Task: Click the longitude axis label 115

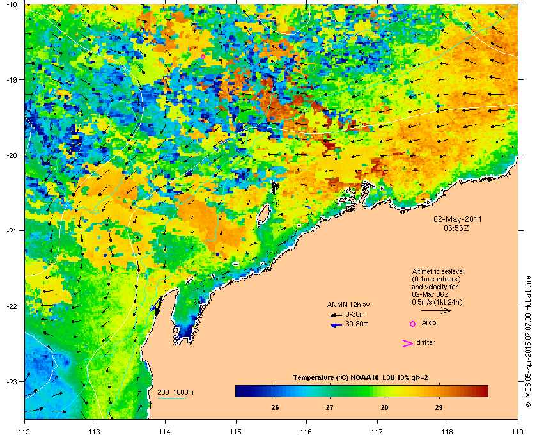Action: [236, 431]
